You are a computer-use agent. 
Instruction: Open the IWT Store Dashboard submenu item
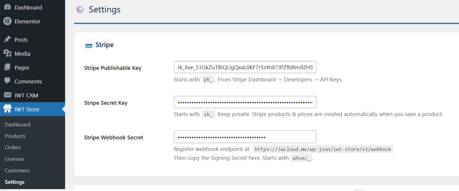[17, 125]
